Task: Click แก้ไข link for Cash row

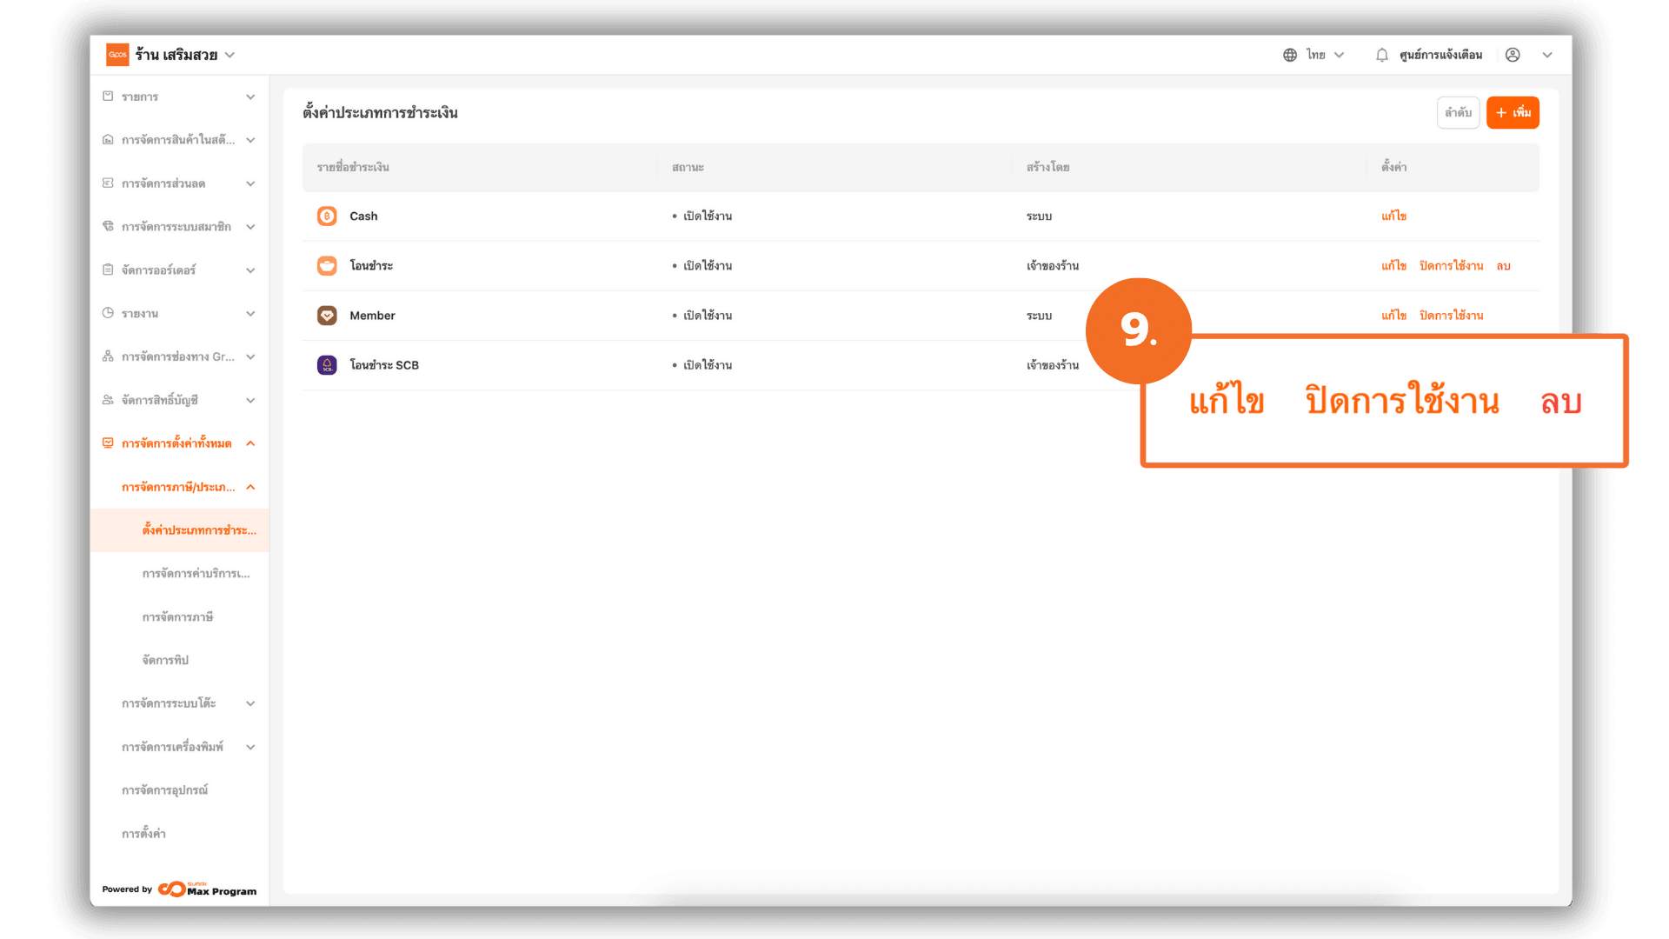Action: [x=1393, y=216]
